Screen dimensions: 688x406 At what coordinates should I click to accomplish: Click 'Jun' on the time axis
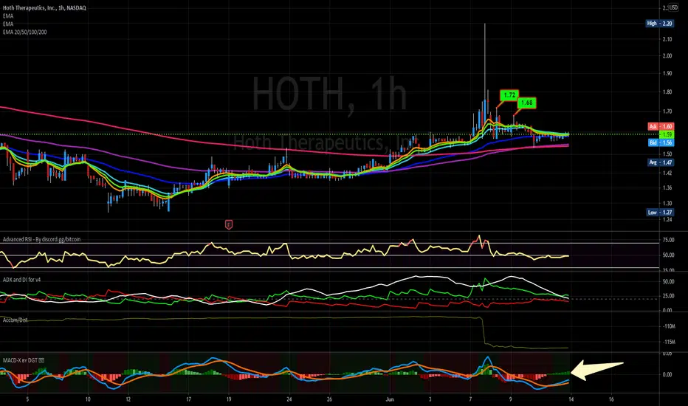390,399
